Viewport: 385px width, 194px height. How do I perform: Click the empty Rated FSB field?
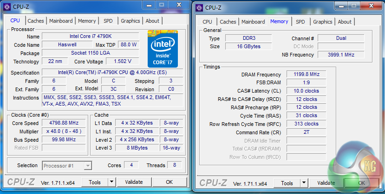[x=64, y=148]
